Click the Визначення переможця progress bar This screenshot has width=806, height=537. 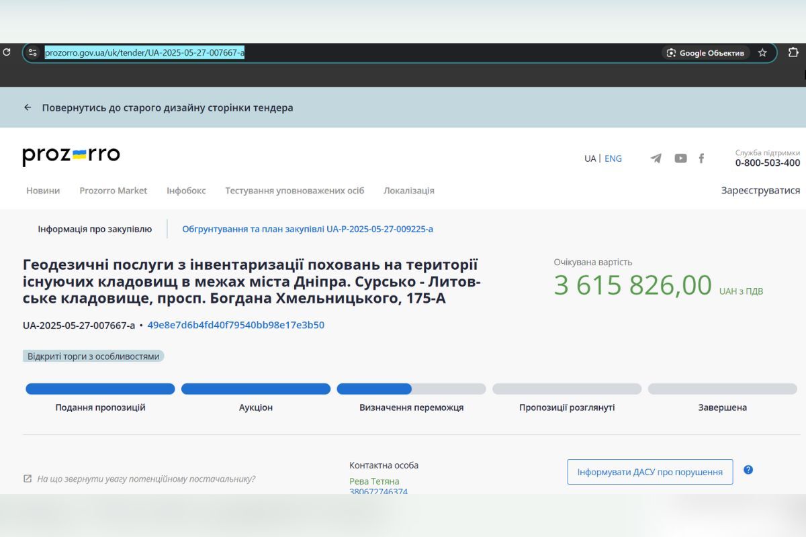point(411,389)
